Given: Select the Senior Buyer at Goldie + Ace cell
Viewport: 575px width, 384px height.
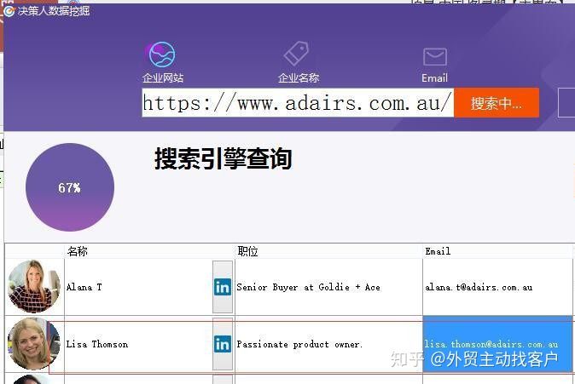Looking at the screenshot, I should [x=328, y=287].
